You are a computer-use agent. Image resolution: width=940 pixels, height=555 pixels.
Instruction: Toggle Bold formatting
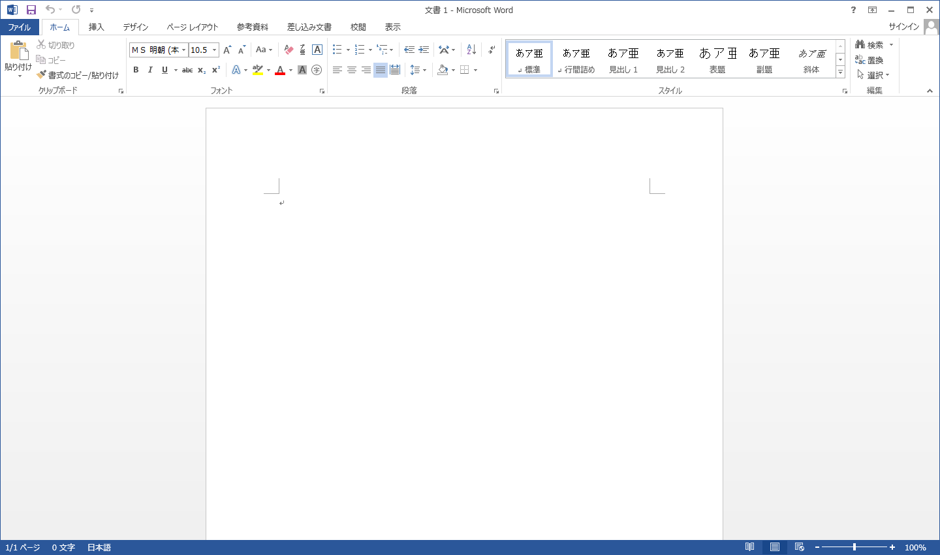coord(136,70)
